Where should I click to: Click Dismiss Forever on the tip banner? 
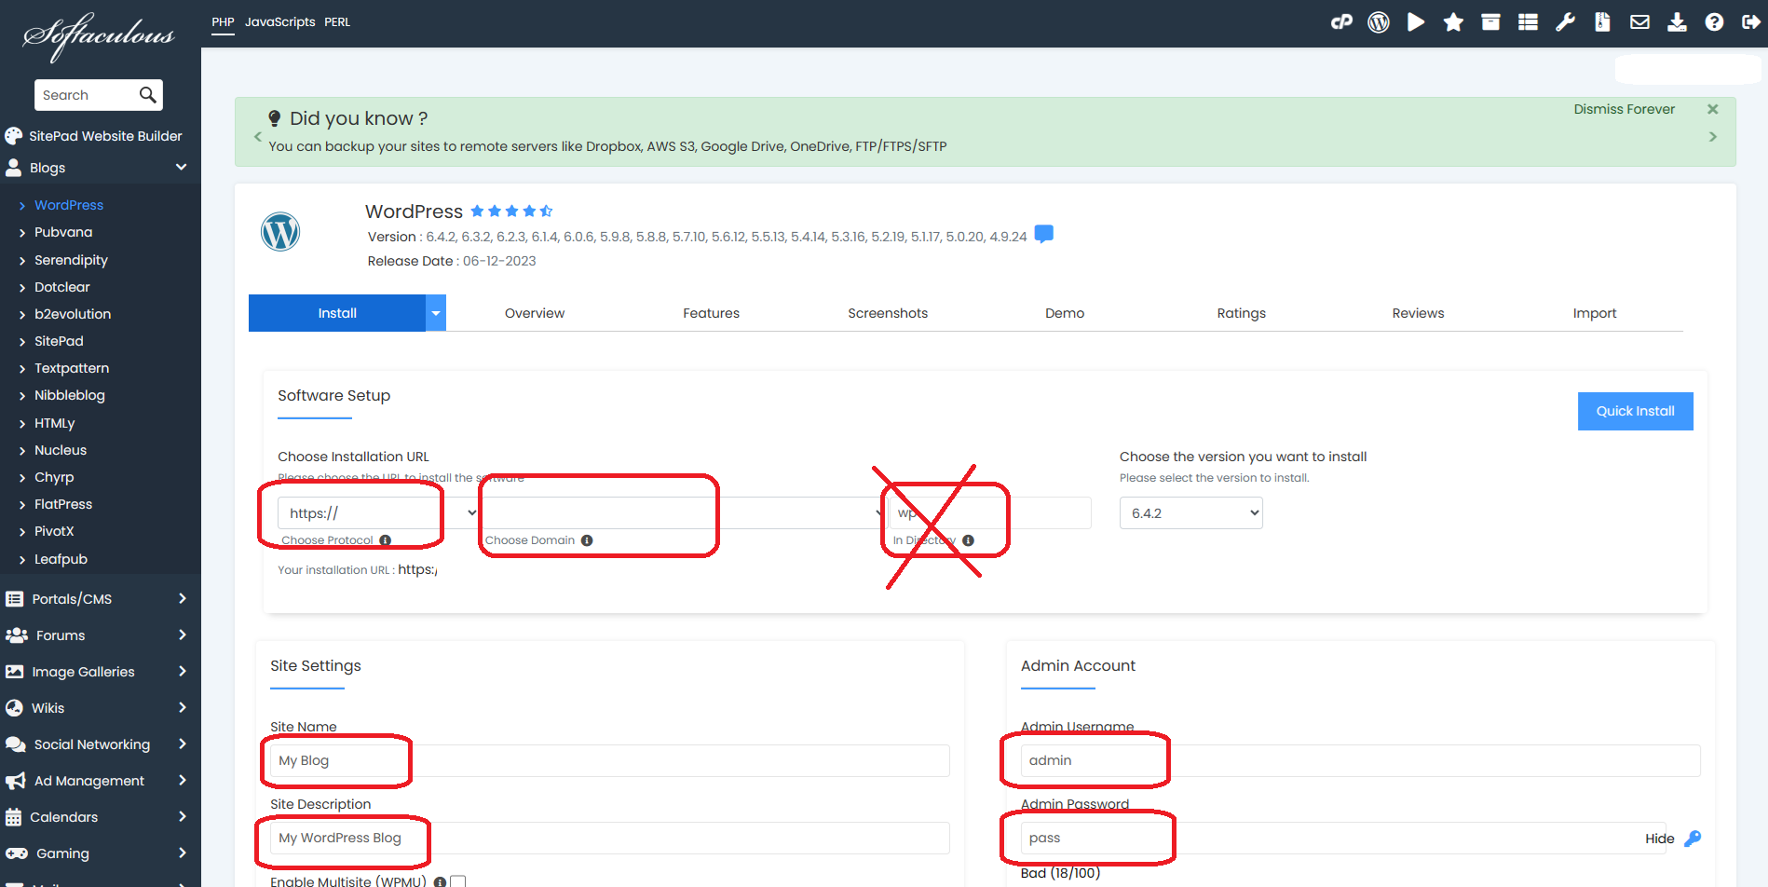(x=1624, y=109)
